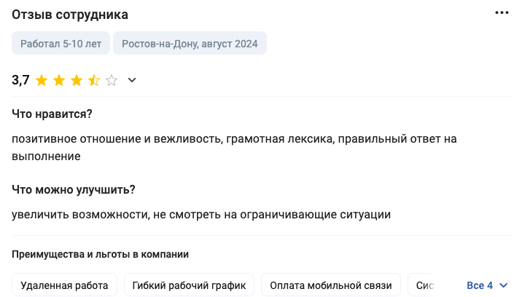Select the "Гибкий рабочий график" chip
The width and height of the screenshot is (525, 297).
[189, 285]
